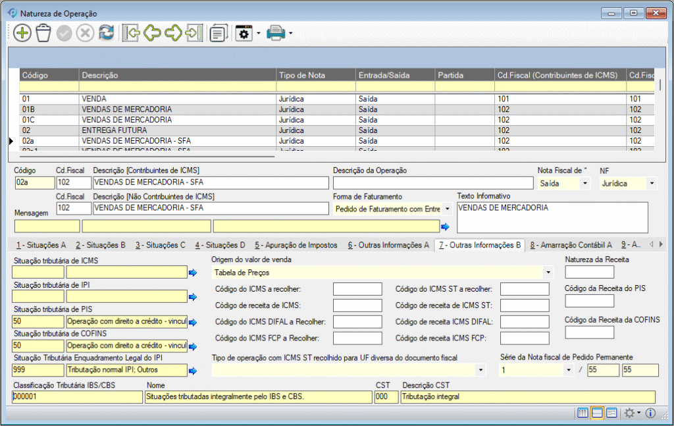Open the 8 - Amarração Contábil A tab
This screenshot has width=674, height=426.
click(x=571, y=245)
